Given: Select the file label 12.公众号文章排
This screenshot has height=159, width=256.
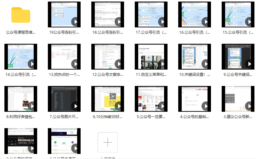Looking at the screenshot, I should [108, 75].
